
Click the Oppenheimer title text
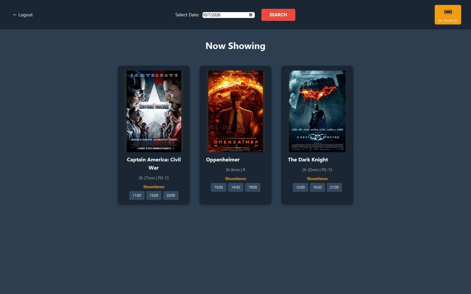click(223, 160)
